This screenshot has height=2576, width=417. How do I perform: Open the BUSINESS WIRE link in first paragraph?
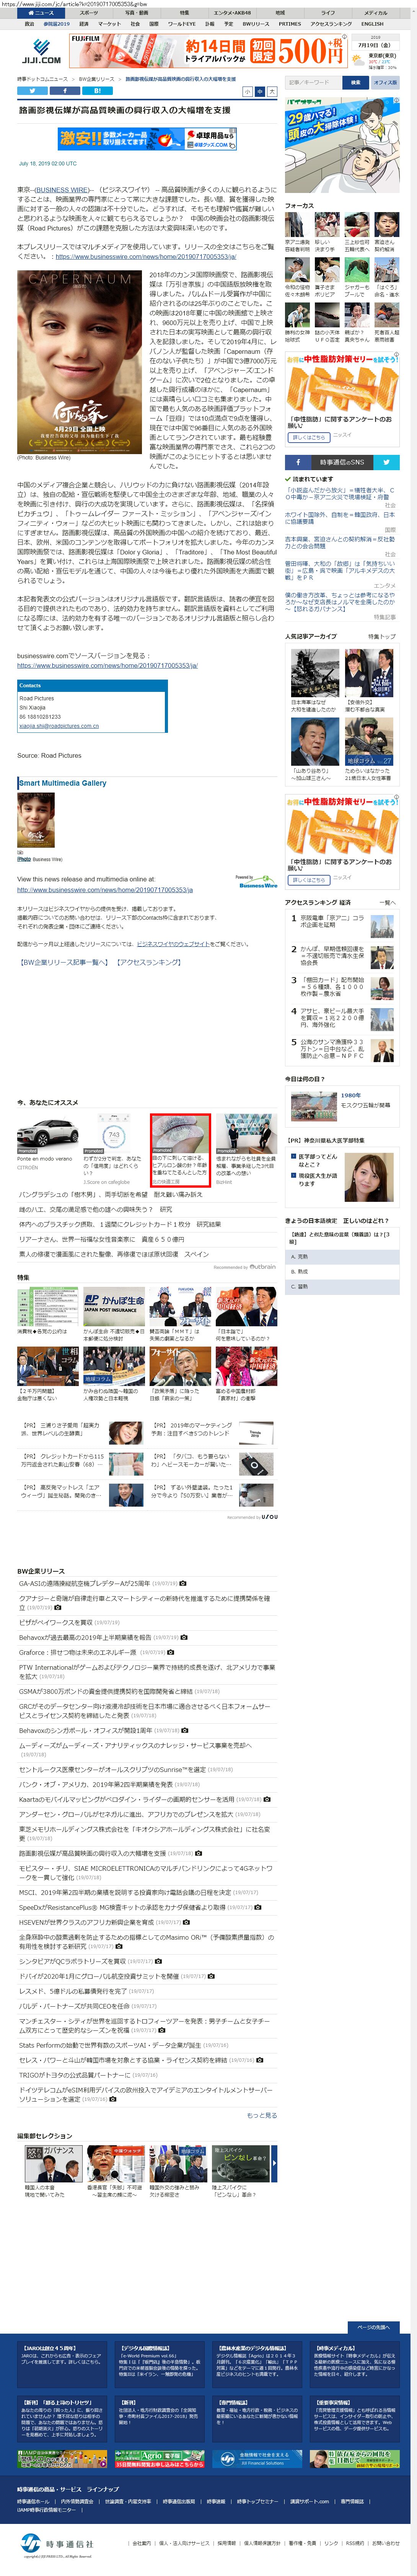tap(62, 189)
